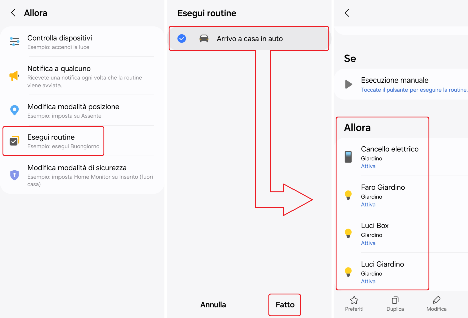Tap the Controlla dispositivi sliders icon
The width and height of the screenshot is (468, 318).
pyautogui.click(x=14, y=42)
